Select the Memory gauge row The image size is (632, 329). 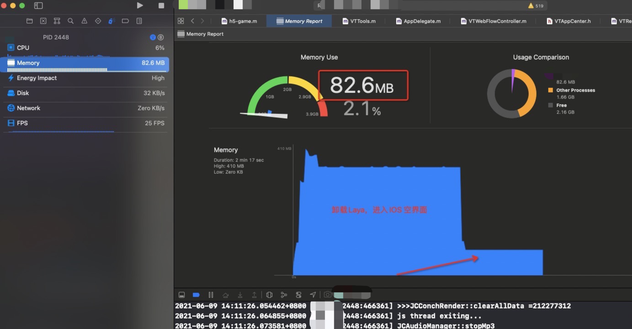tap(85, 64)
